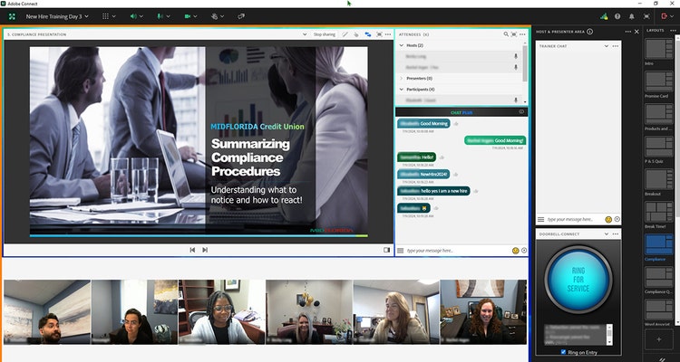
Task: Open the help icon in top bar
Action: (617, 16)
